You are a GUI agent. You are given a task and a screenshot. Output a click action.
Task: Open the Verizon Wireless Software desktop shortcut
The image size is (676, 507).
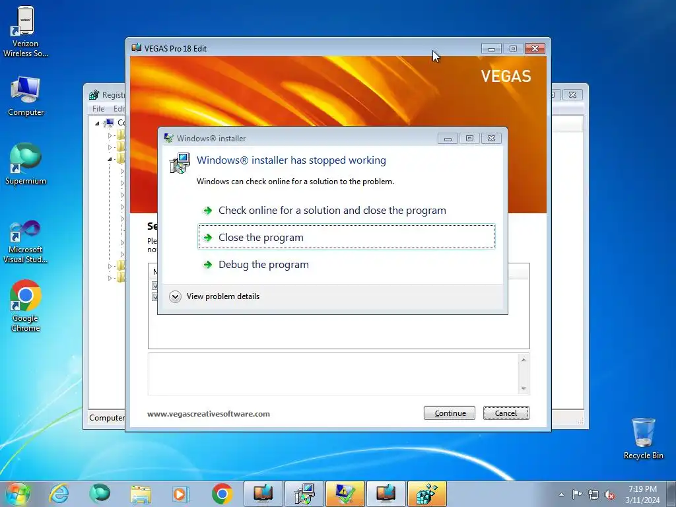(x=26, y=32)
